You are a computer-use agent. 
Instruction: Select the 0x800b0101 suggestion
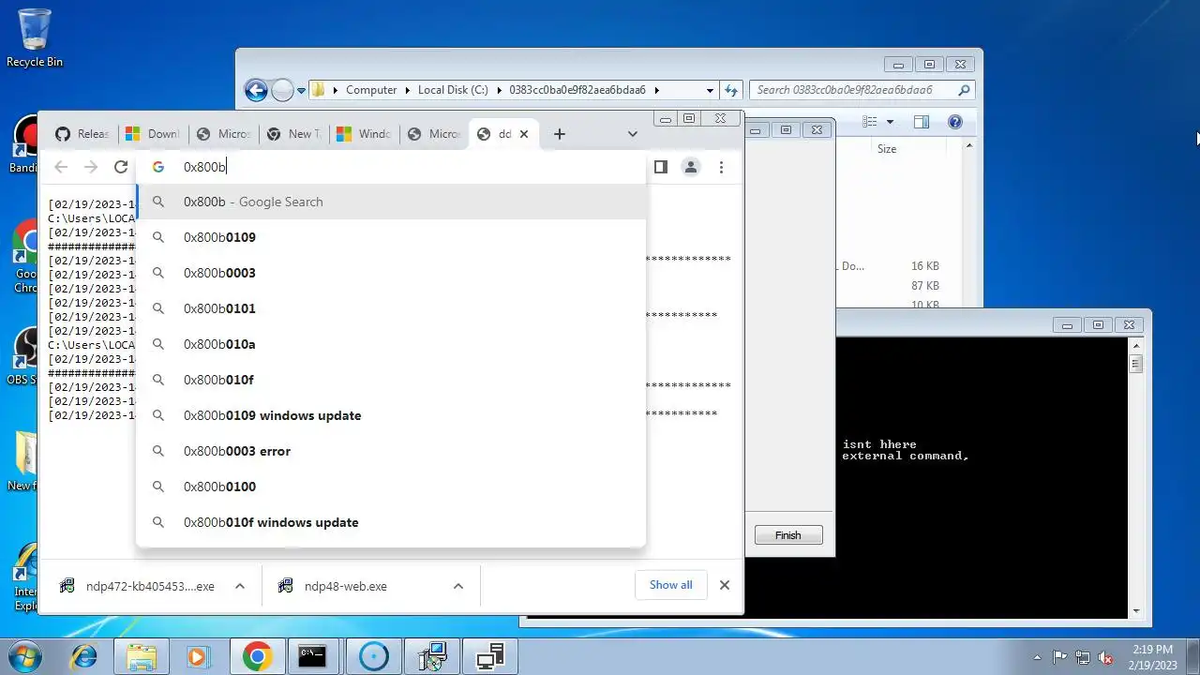point(391,308)
